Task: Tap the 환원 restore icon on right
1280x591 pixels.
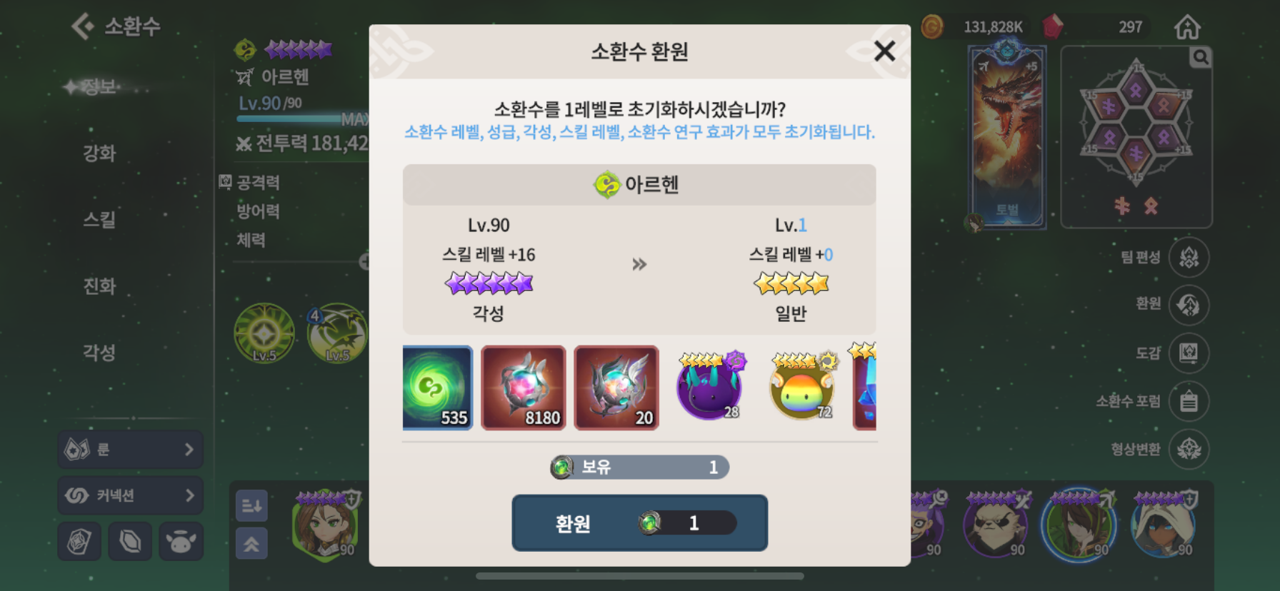Action: [x=1189, y=305]
